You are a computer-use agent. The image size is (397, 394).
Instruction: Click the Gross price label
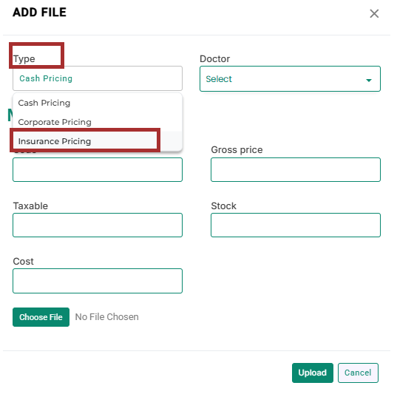pyautogui.click(x=237, y=150)
